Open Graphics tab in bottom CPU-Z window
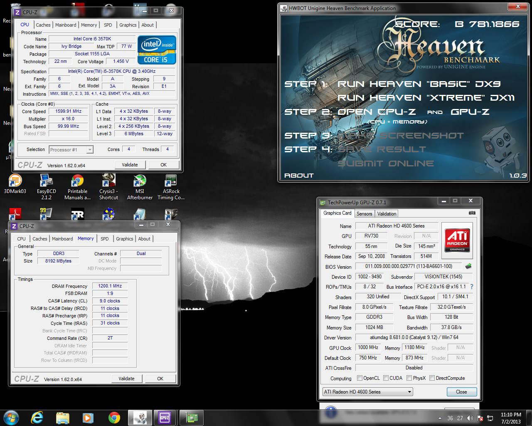Viewport: 532px width, 426px height. tap(125, 239)
